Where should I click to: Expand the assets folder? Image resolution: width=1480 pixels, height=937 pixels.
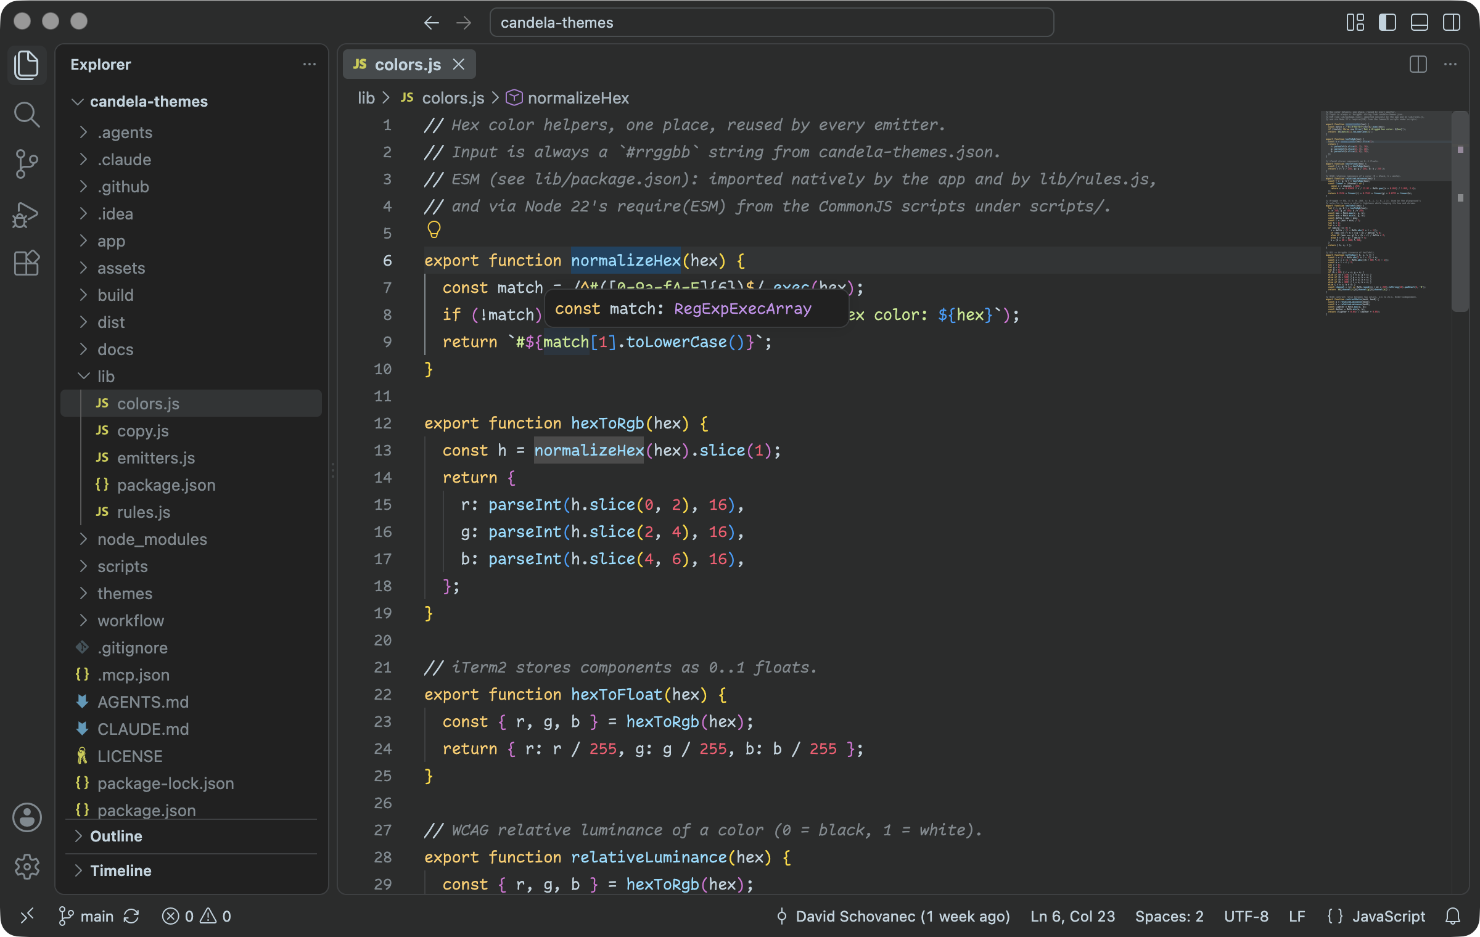click(191, 268)
